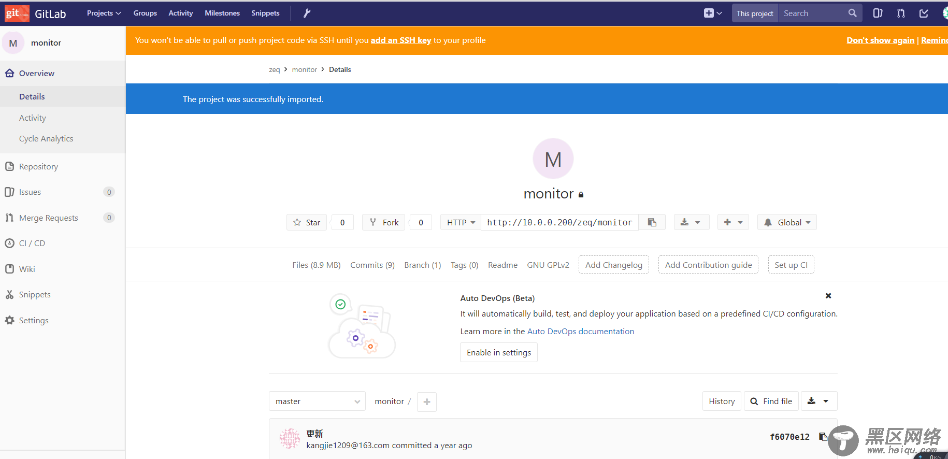Open the admin area wrench icon
Viewport: 948px width, 459px height.
tap(307, 13)
